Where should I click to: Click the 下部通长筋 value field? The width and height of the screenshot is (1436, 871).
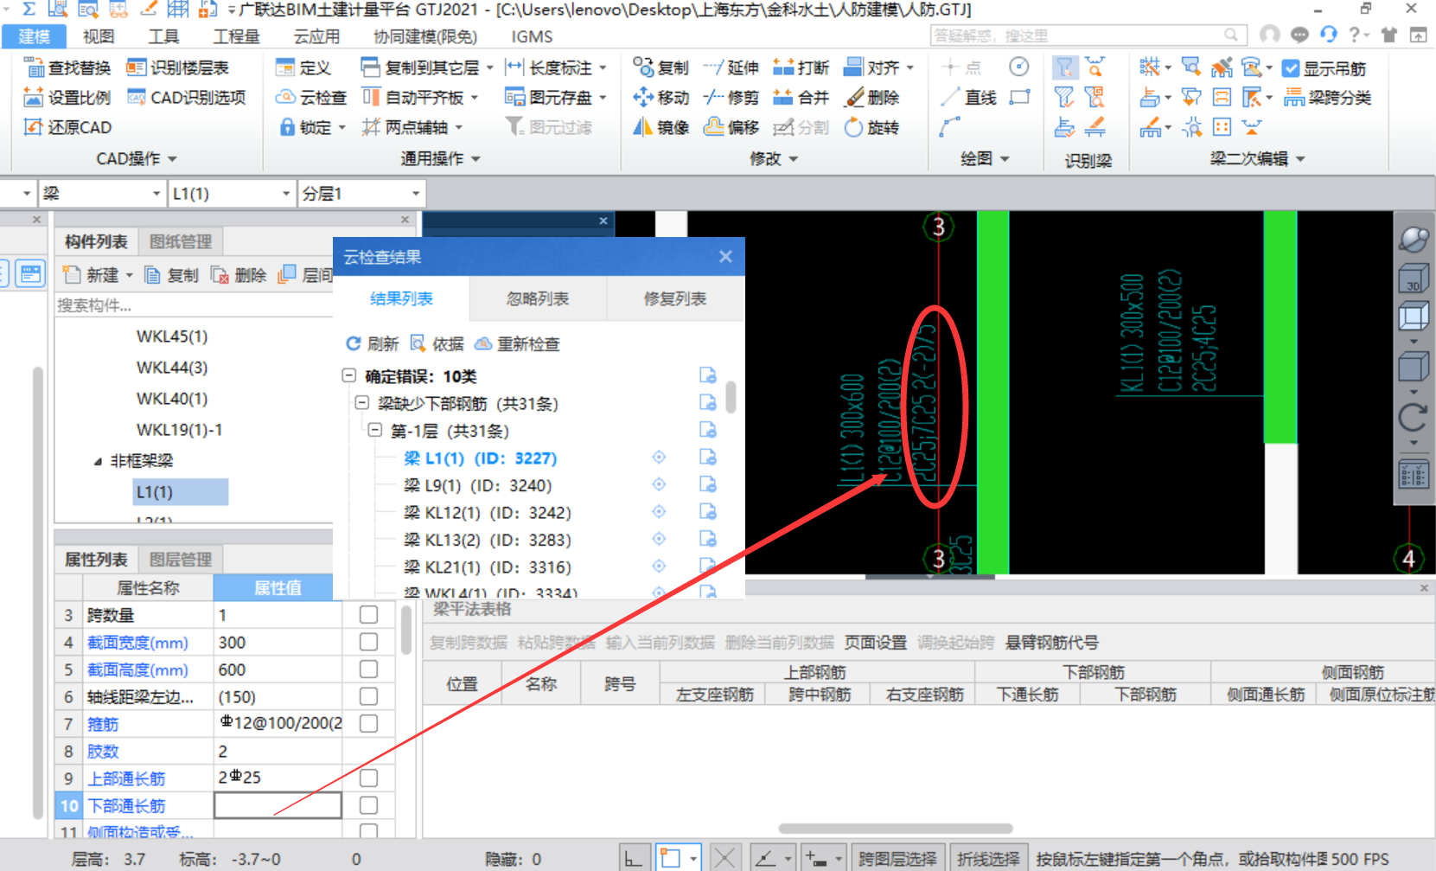click(278, 805)
